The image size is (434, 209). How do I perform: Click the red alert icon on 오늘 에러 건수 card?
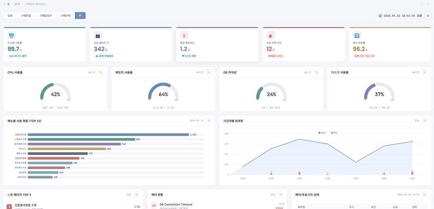[x=270, y=36]
